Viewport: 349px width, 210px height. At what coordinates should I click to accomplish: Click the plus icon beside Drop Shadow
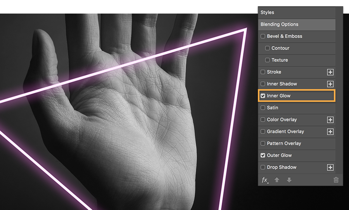click(x=330, y=167)
